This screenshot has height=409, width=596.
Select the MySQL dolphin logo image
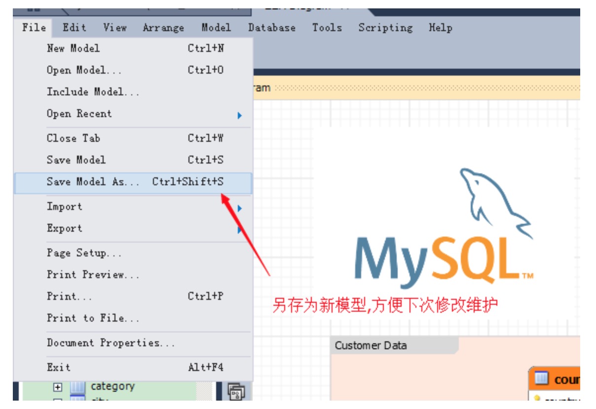click(x=444, y=228)
